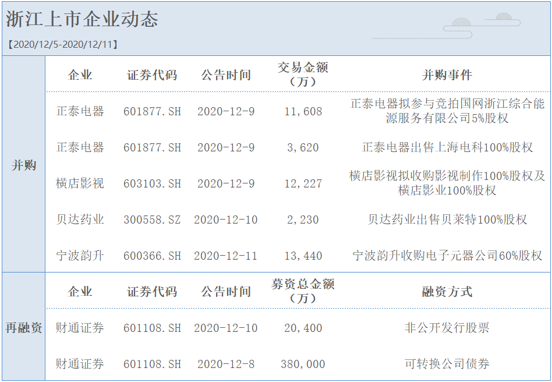Click 企业 header in the 并购事件 header row
The image size is (552, 382).
[80, 75]
